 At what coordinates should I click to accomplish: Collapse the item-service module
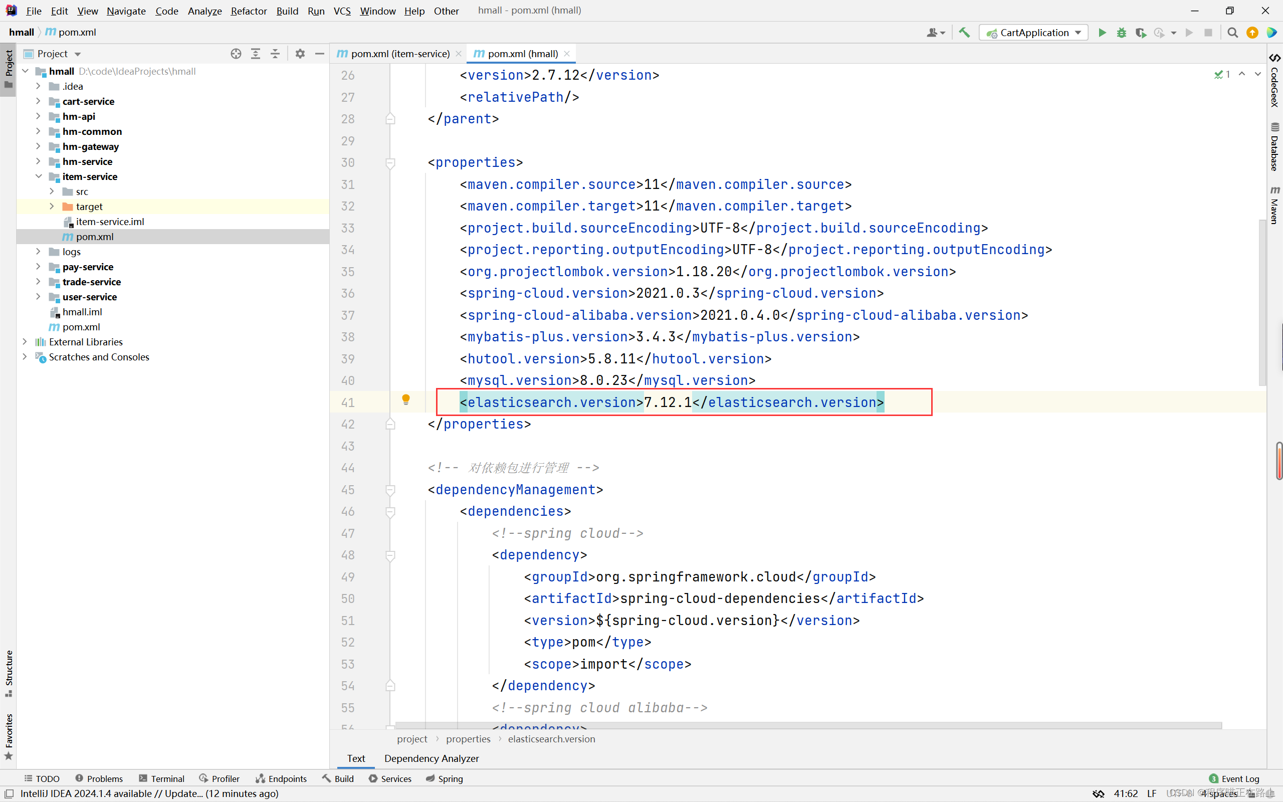click(38, 176)
